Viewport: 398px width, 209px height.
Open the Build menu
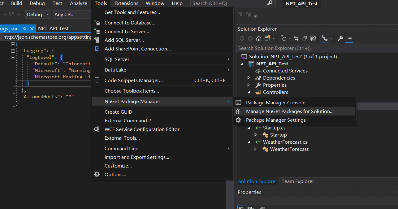click(17, 3)
